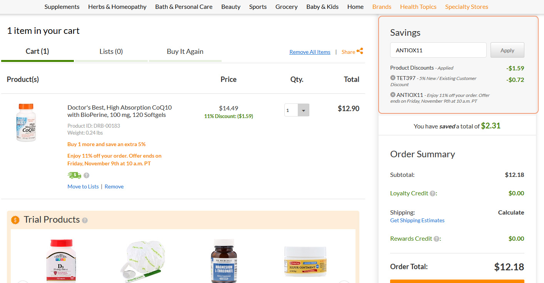Click the Doctor's Best CoQ10 product thumbnail
Screen dimensions: 544x283
[26, 122]
